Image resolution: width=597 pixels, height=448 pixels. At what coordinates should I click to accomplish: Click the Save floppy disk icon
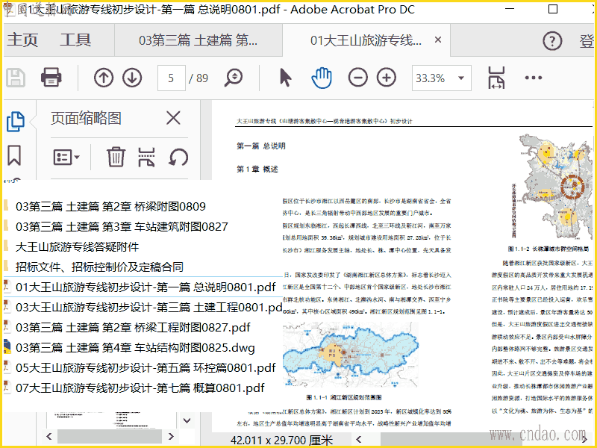(16, 78)
